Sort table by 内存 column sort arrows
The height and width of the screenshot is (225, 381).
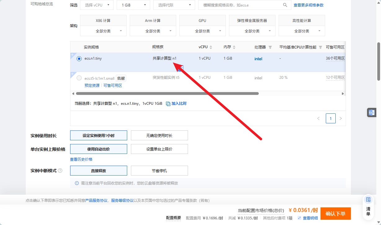point(234,47)
